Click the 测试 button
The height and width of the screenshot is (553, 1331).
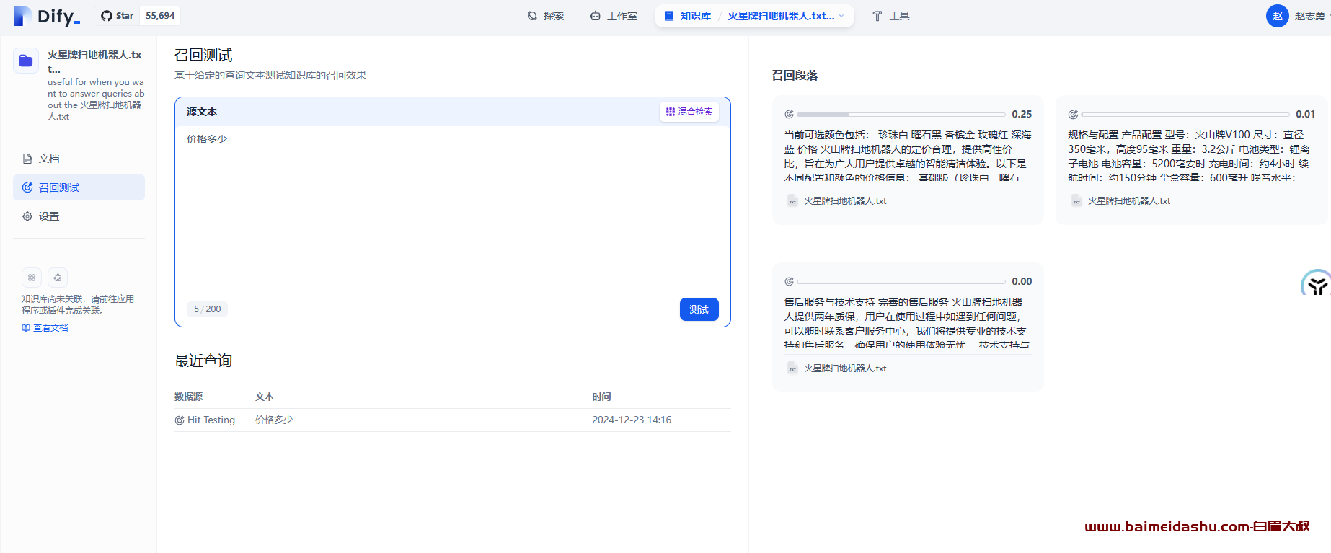click(x=699, y=309)
